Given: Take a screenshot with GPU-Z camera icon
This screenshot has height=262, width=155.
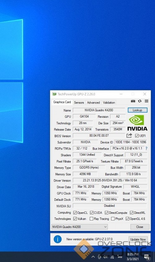Looking at the screenshot, I should (x=133, y=101).
